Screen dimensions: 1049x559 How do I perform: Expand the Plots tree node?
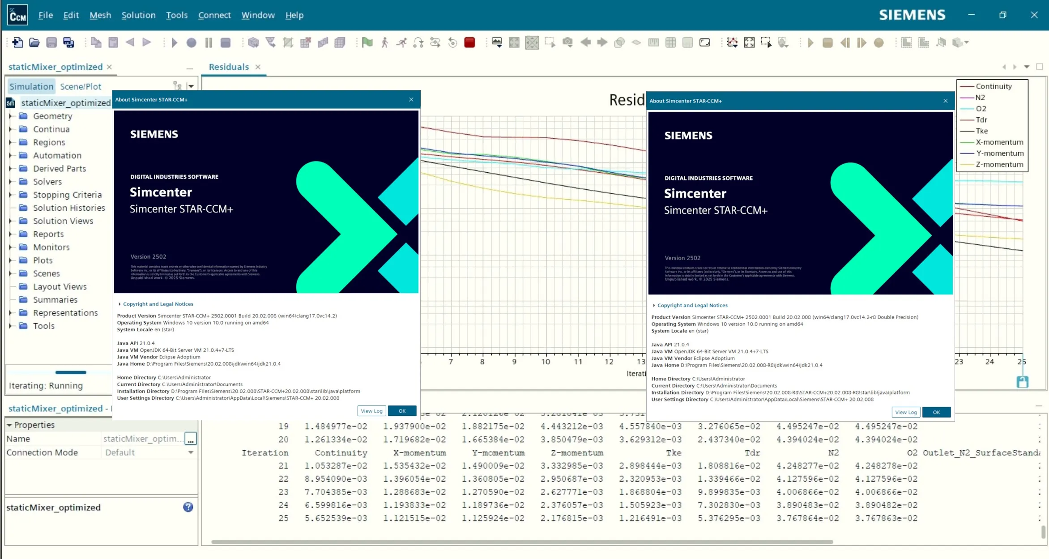tap(10, 260)
